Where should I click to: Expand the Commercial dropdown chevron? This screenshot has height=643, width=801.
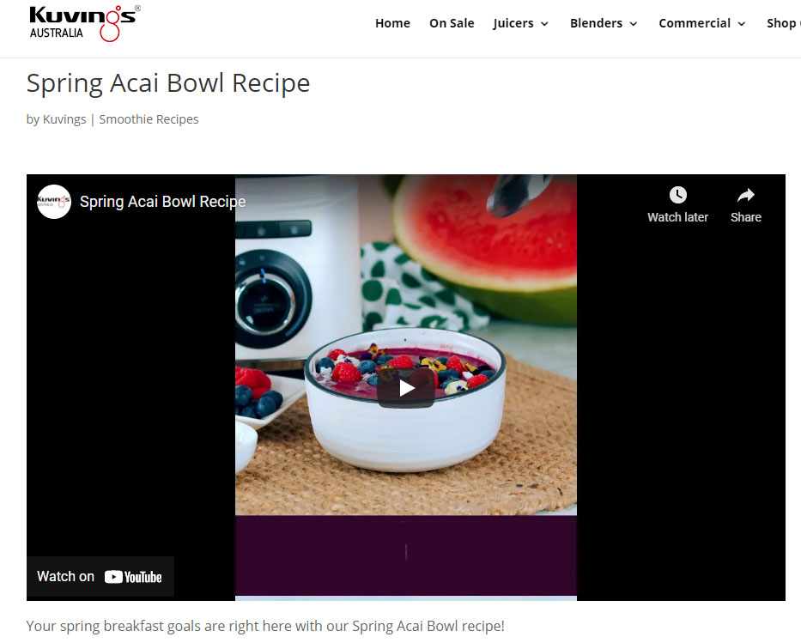742,24
